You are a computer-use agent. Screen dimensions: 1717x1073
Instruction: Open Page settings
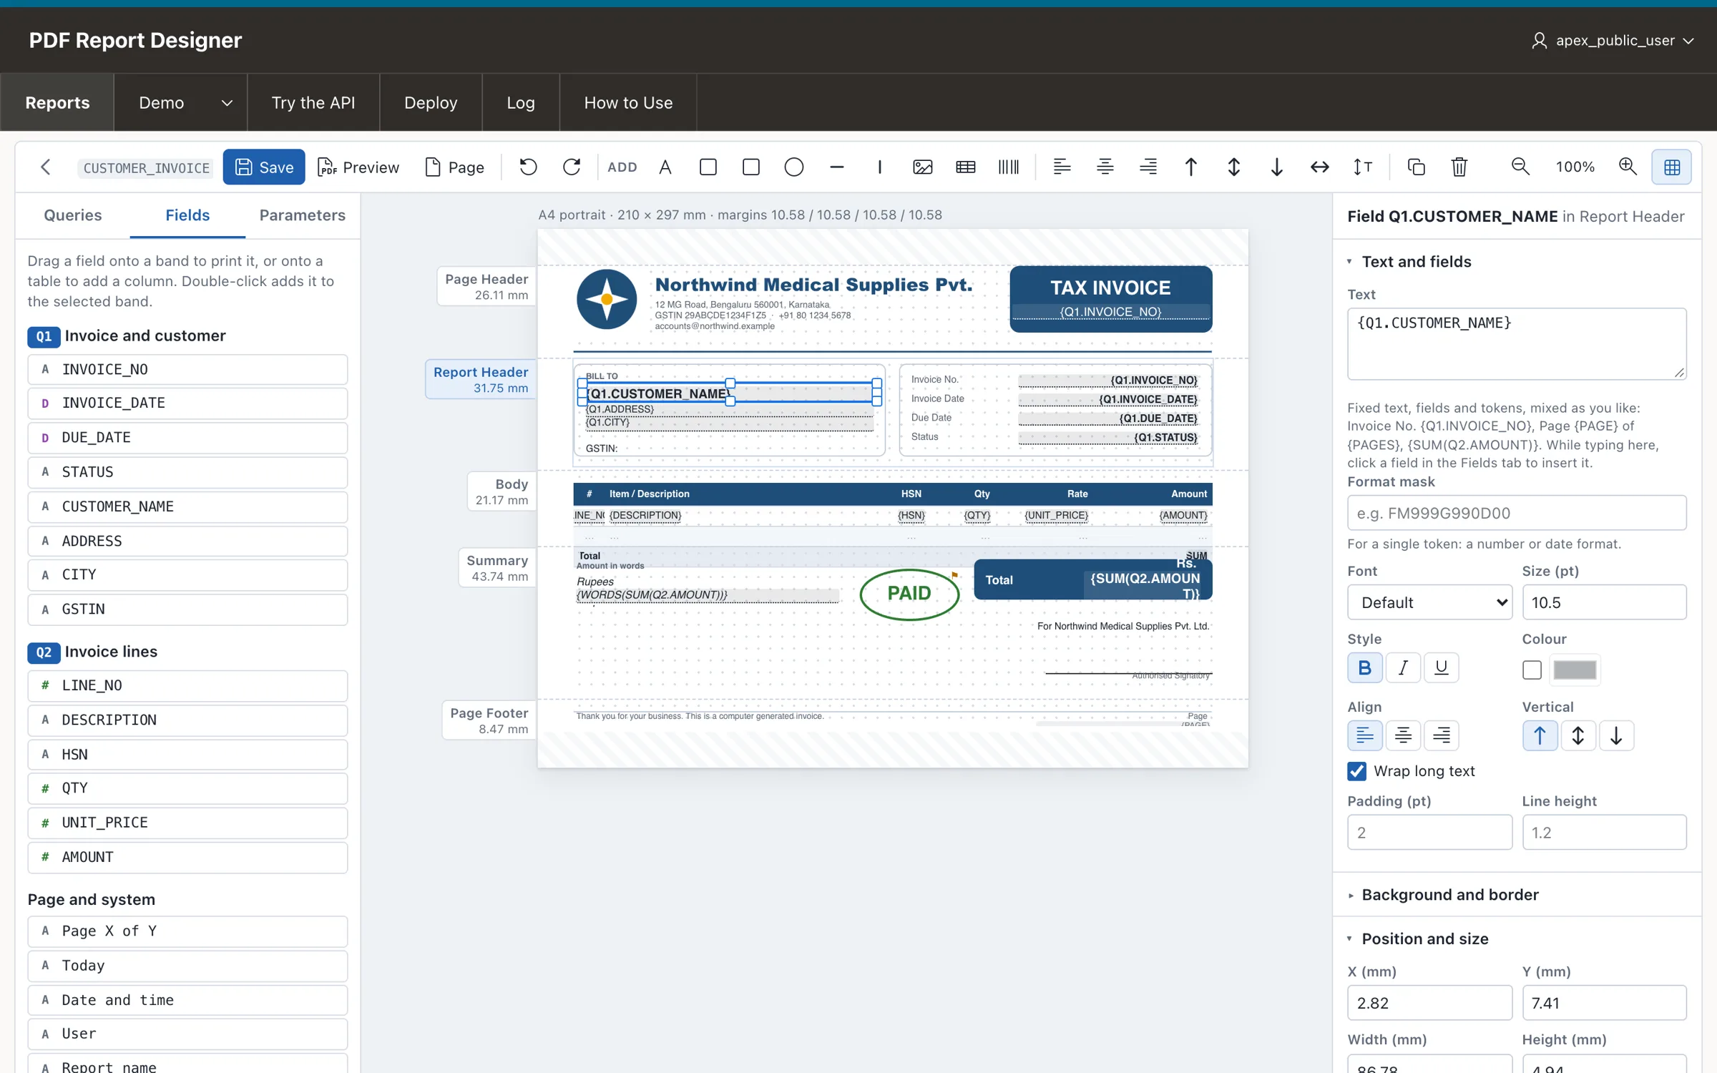pos(454,167)
